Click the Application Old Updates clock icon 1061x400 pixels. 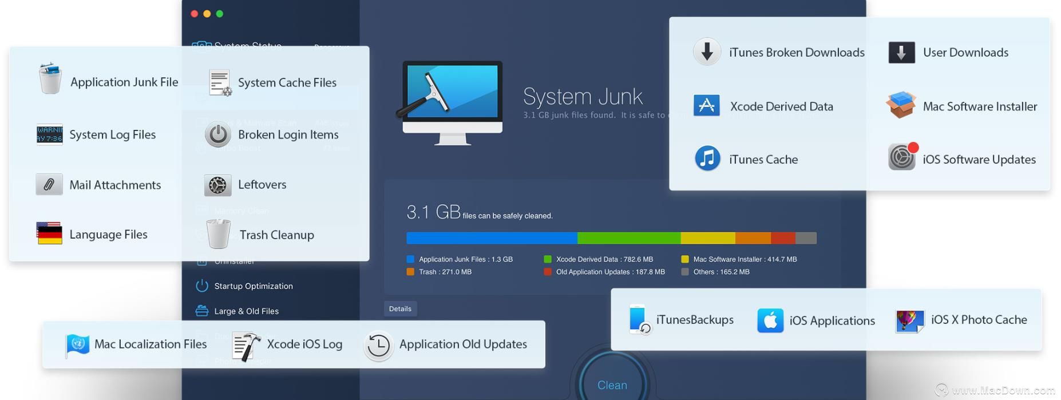378,345
